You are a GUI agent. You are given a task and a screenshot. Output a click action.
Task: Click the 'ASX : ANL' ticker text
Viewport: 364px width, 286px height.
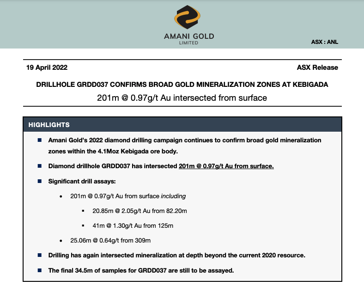pyautogui.click(x=325, y=42)
